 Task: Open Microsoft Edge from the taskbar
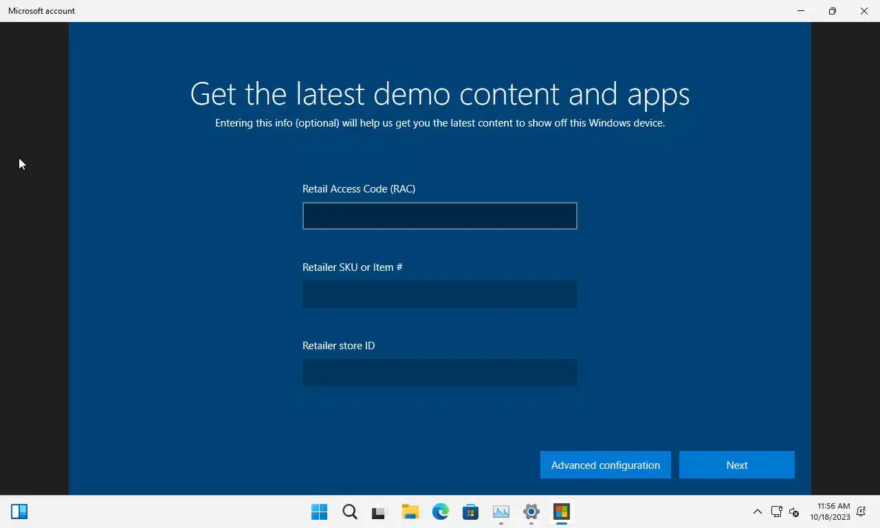pos(441,511)
